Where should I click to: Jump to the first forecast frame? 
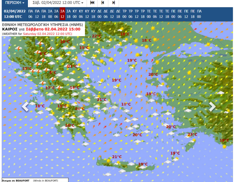tap(92, 3)
